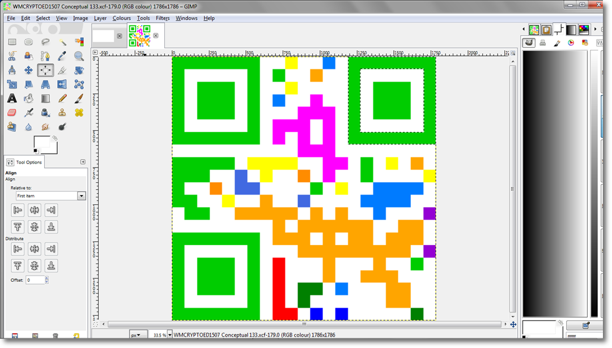The width and height of the screenshot is (612, 348).
Task: Click the Tool Options tab
Action: coord(24,162)
